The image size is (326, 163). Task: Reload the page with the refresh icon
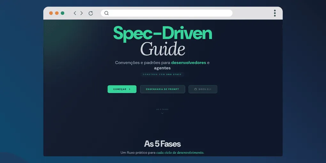[x=91, y=13]
